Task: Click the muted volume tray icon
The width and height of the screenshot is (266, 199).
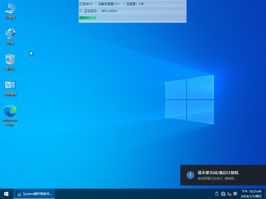Action: [x=229, y=194]
